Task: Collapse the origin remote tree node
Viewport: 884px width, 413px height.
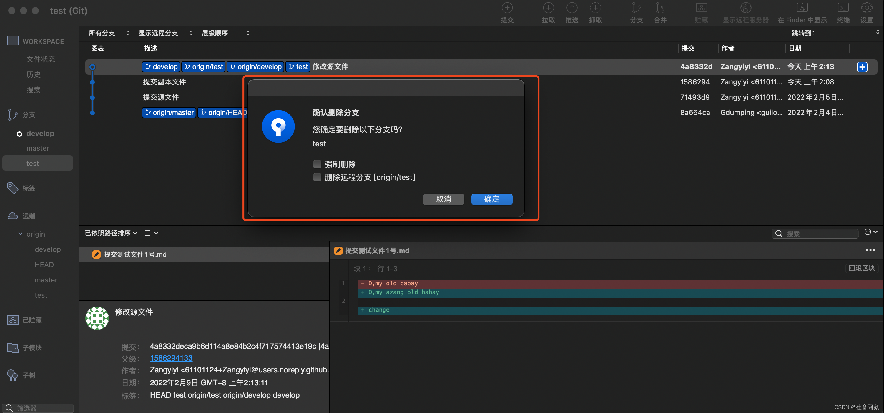Action: 20,234
